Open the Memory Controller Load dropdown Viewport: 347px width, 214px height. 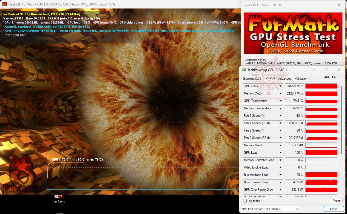click(x=280, y=160)
